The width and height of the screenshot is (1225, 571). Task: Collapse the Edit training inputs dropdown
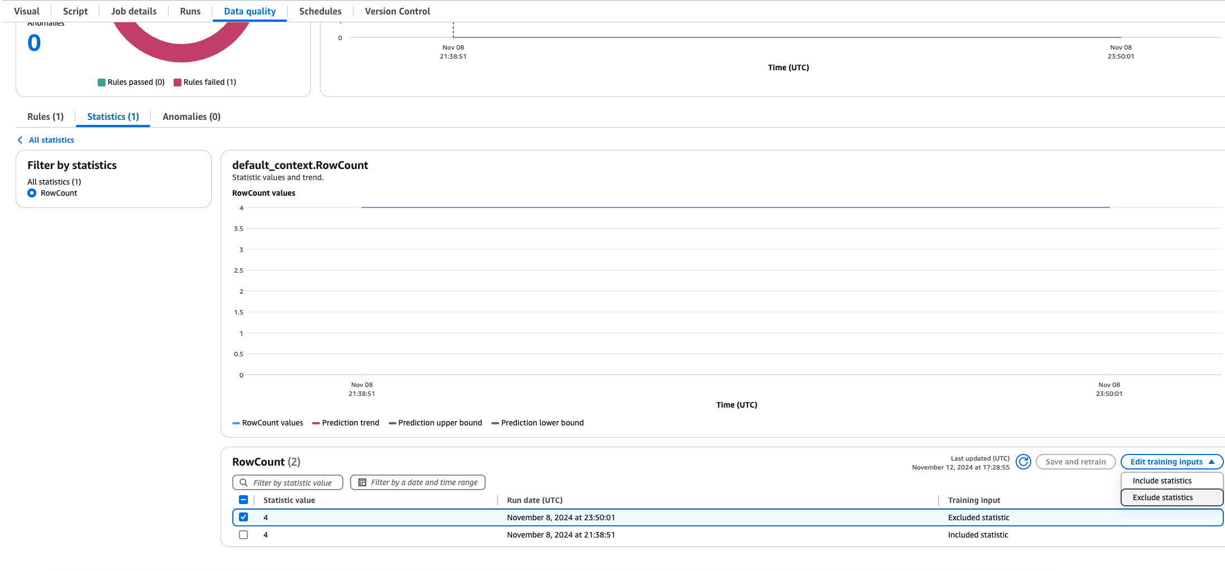[x=1171, y=462]
